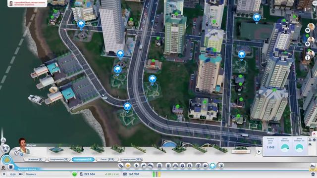Screen dimensions: 317x178
Task: Switch to the Плаза ($$$) parks tab
Action: [x=107, y=159]
